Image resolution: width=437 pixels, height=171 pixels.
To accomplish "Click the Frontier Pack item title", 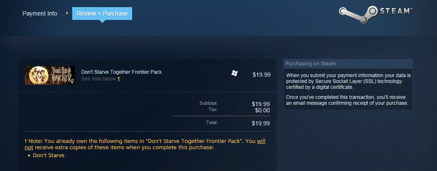I will pyautogui.click(x=121, y=72).
